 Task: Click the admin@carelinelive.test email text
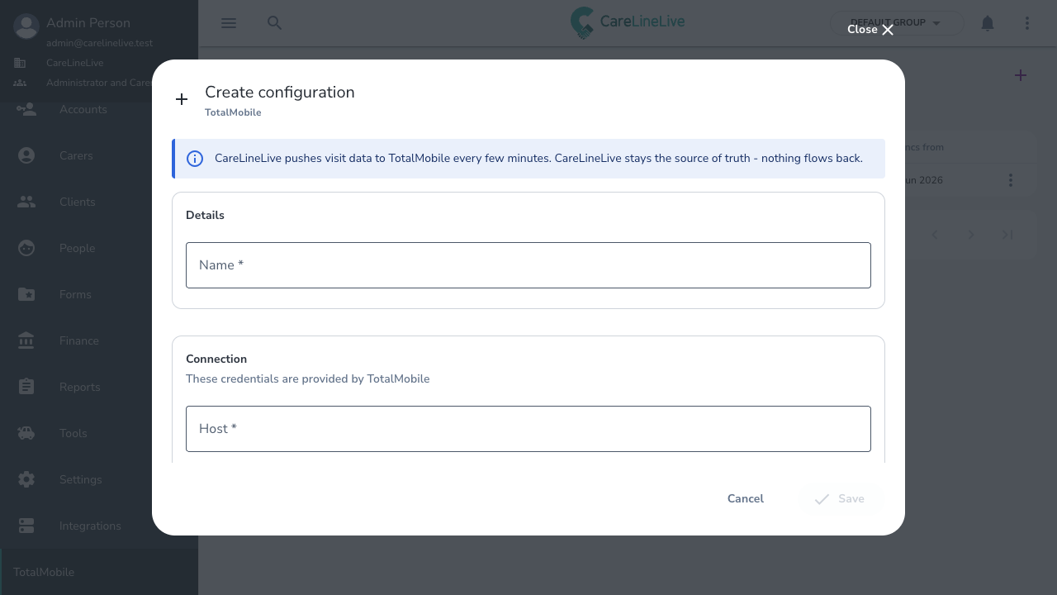(99, 43)
